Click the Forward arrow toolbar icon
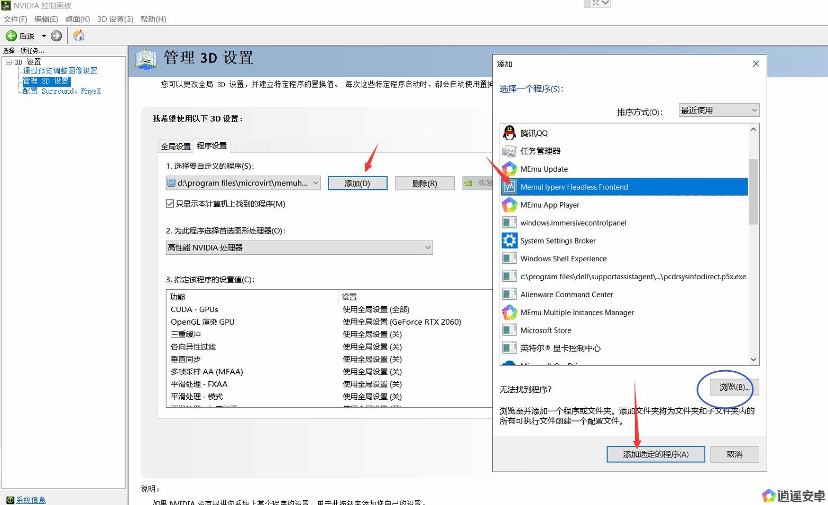The width and height of the screenshot is (828, 505). tap(56, 36)
